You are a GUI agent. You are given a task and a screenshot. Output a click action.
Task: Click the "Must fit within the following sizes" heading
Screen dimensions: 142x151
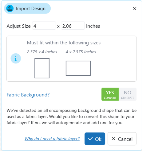[x=64, y=43]
